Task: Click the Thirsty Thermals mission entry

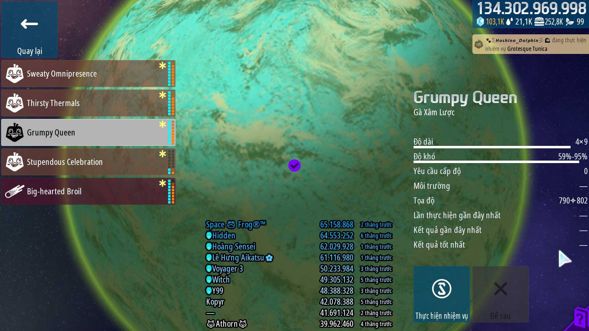Action: click(x=88, y=103)
